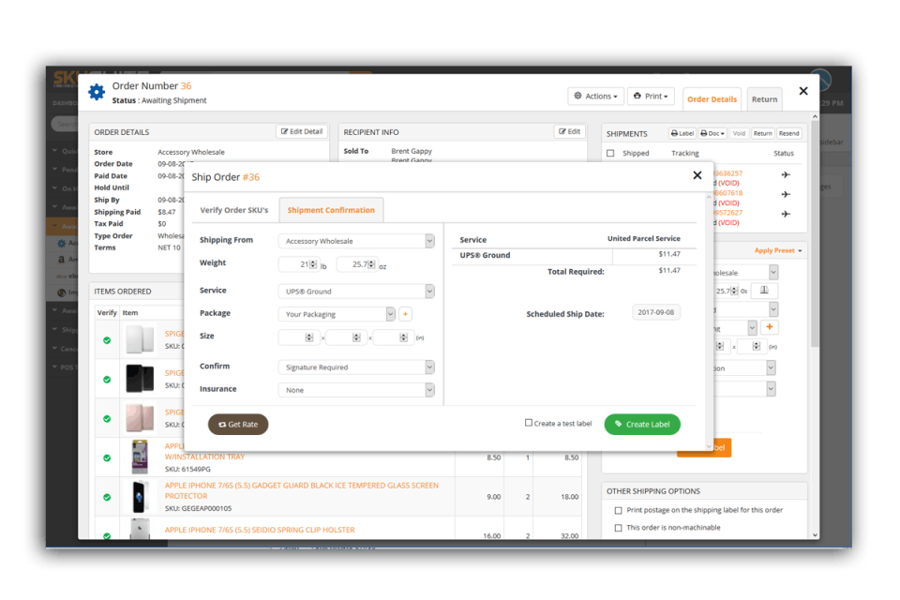The width and height of the screenshot is (900, 600).
Task: Click the Get Rate button
Action: (x=238, y=425)
